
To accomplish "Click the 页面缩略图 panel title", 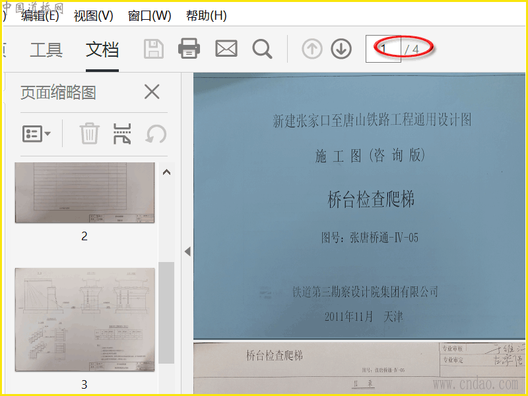I will point(58,92).
